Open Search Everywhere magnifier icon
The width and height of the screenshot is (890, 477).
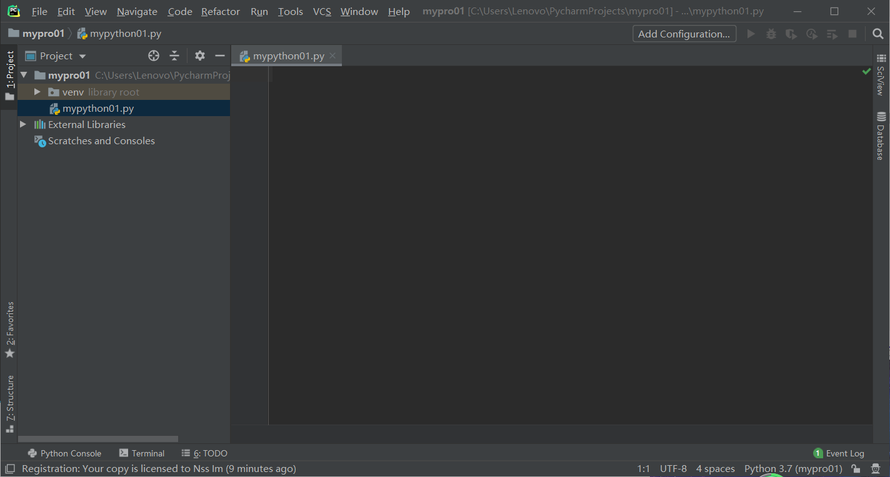tap(878, 34)
